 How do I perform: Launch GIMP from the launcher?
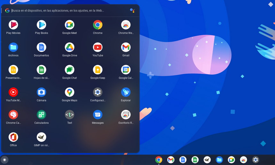pos(42,137)
